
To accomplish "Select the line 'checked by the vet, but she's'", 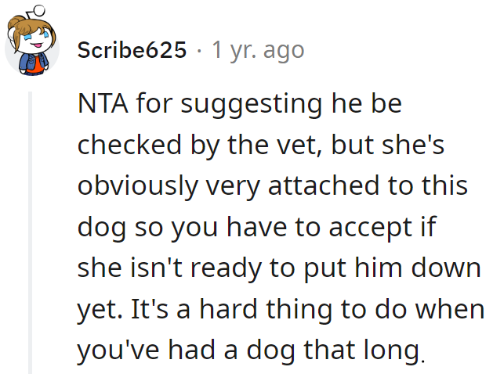I will 261,145.
